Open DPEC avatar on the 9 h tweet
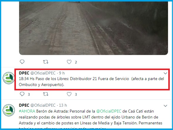 click(9, 78)
